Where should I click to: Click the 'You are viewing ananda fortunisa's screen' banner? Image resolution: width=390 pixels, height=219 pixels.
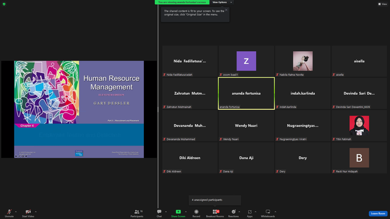pyautogui.click(x=182, y=2)
